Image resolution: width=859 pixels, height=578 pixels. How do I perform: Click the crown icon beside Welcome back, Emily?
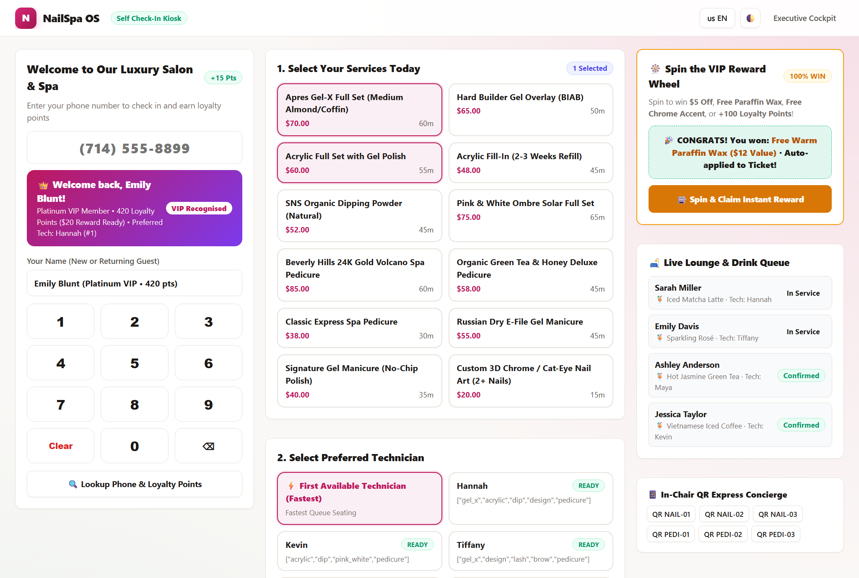point(43,185)
